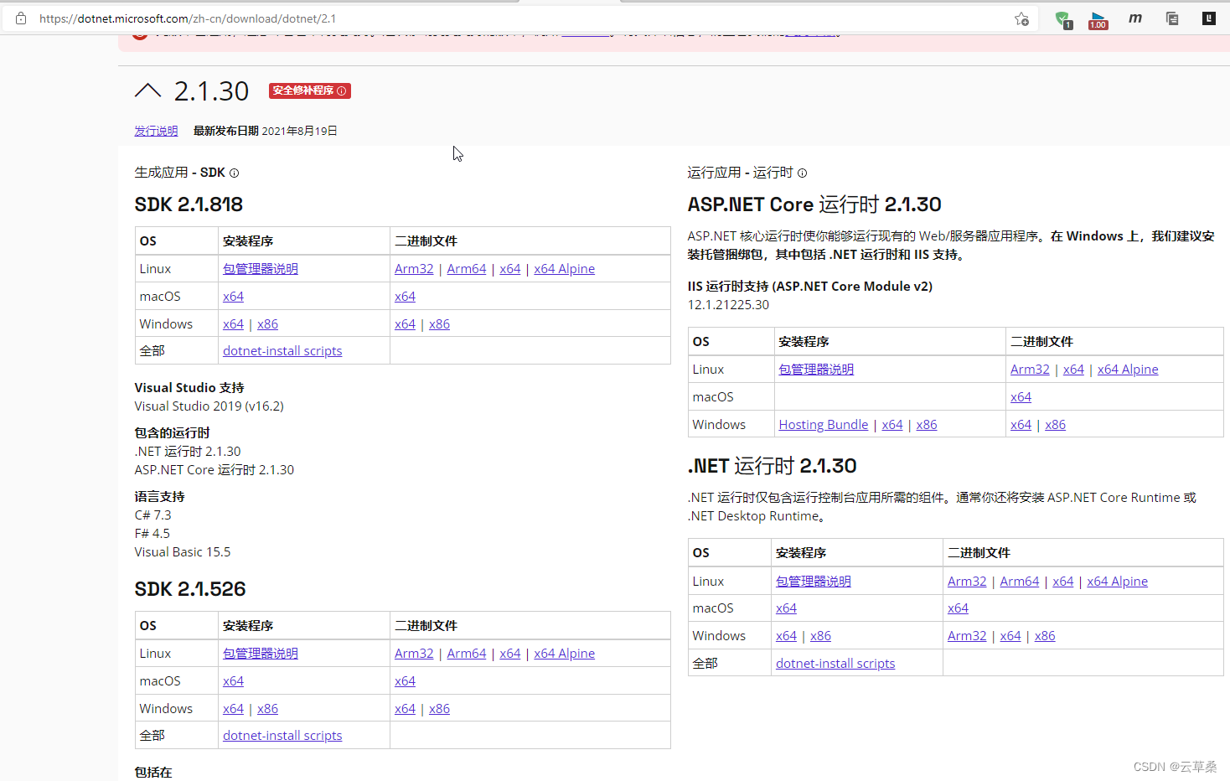Open SDK 2.1.818 dotnet-install scripts link

click(282, 351)
